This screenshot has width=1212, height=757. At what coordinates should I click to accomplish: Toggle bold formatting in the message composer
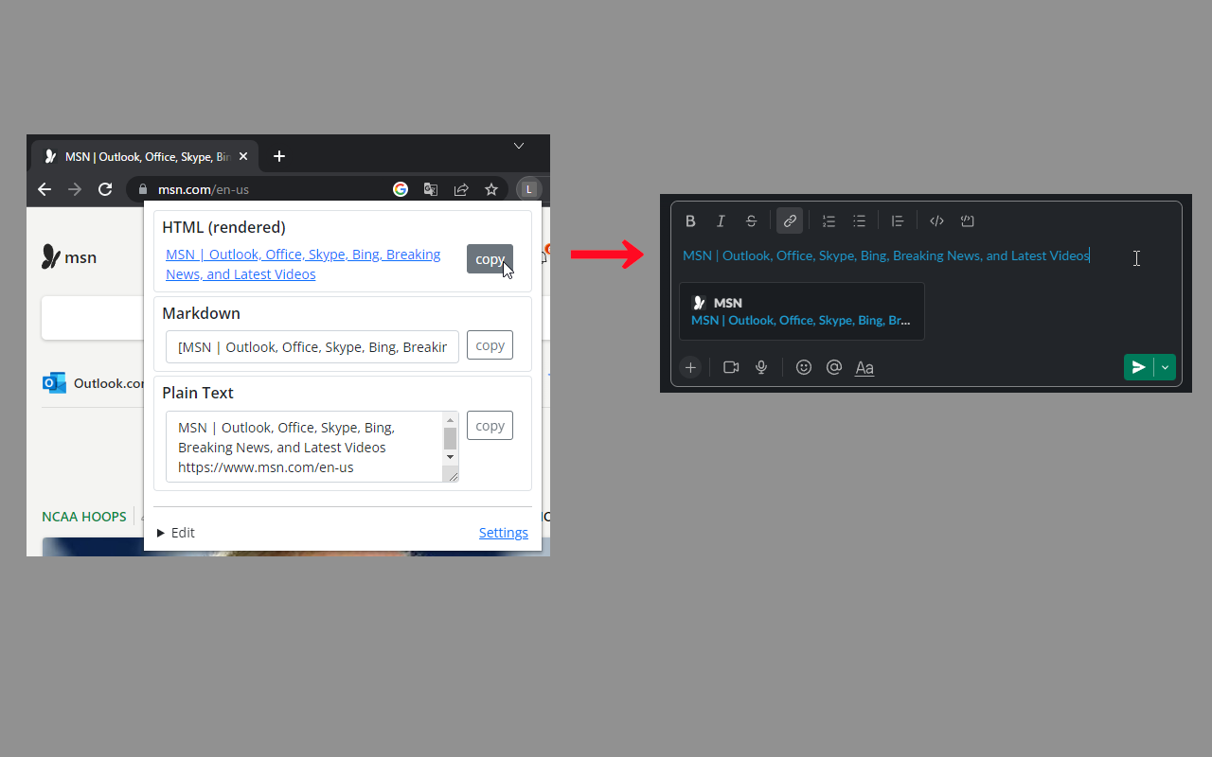[x=690, y=220]
